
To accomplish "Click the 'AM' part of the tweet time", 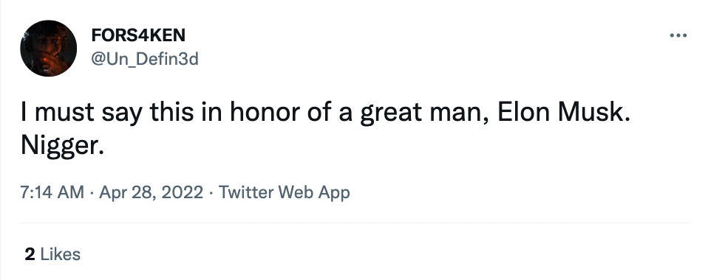I will [x=70, y=192].
